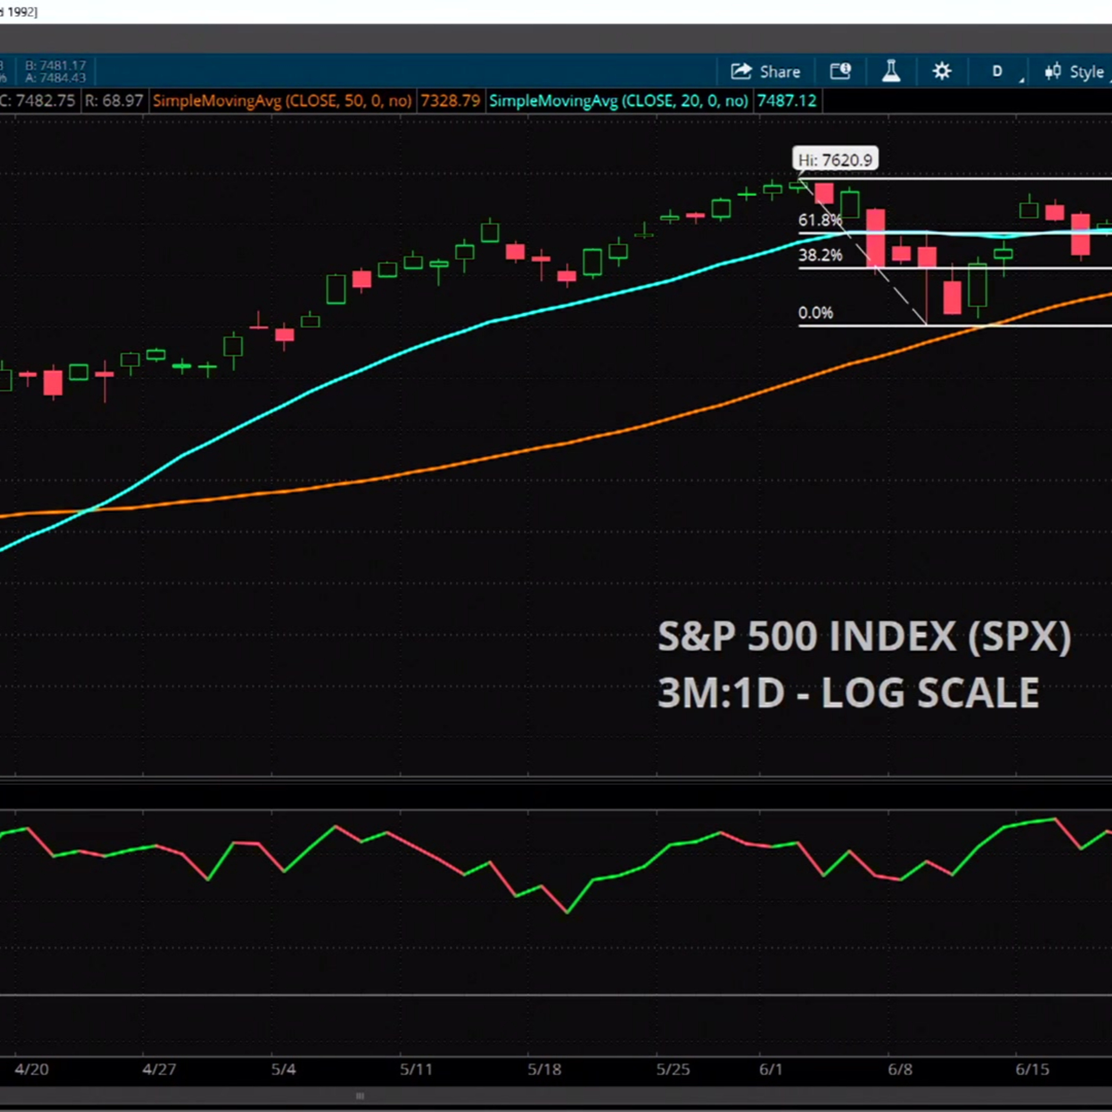Click the 6/8 date on time axis
This screenshot has width=1112, height=1112.
(x=900, y=1069)
